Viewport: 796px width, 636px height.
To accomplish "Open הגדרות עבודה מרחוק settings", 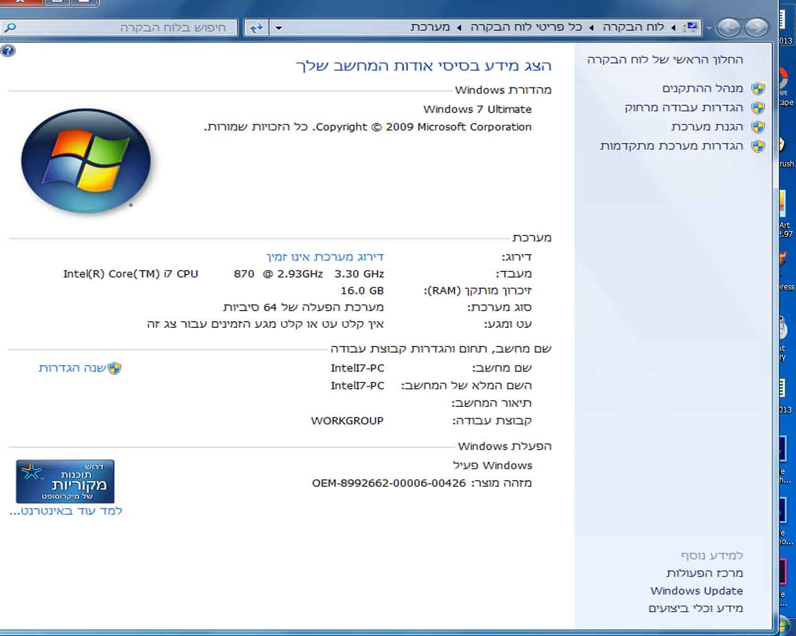I will pos(684,108).
